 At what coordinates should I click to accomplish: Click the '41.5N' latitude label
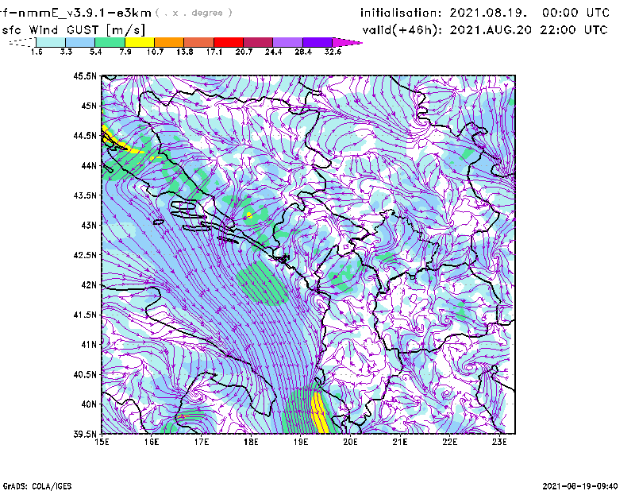(85, 315)
